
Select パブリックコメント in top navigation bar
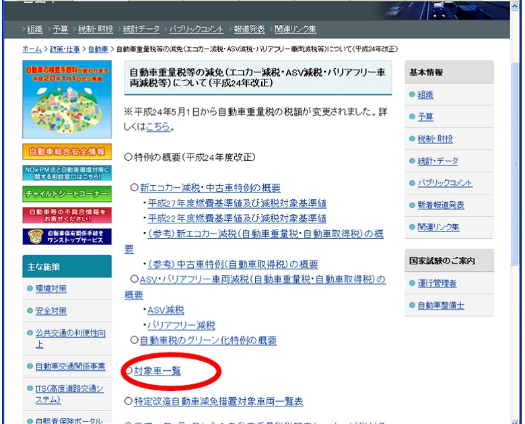pos(196,29)
